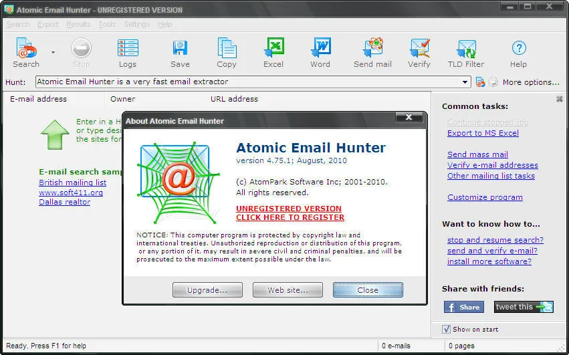Click the Web site... button

point(288,290)
